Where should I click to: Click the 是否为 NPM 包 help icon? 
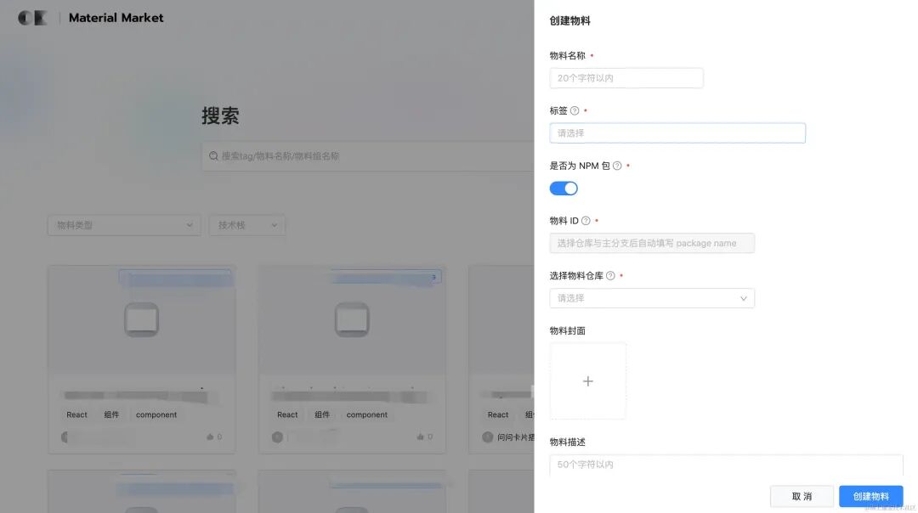pyautogui.click(x=617, y=166)
